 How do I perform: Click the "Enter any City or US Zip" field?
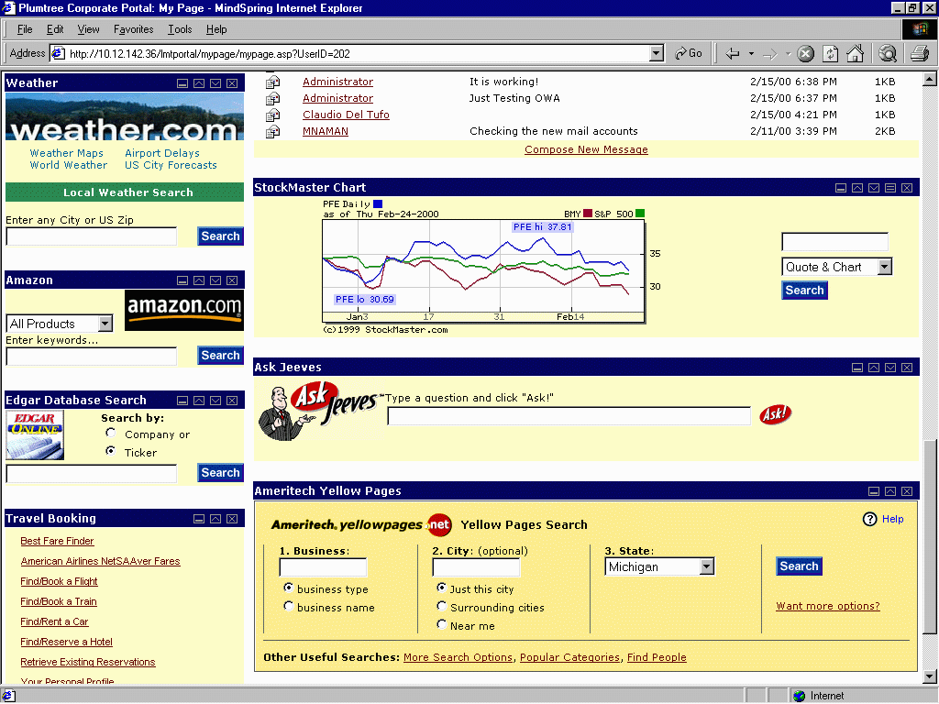(92, 236)
